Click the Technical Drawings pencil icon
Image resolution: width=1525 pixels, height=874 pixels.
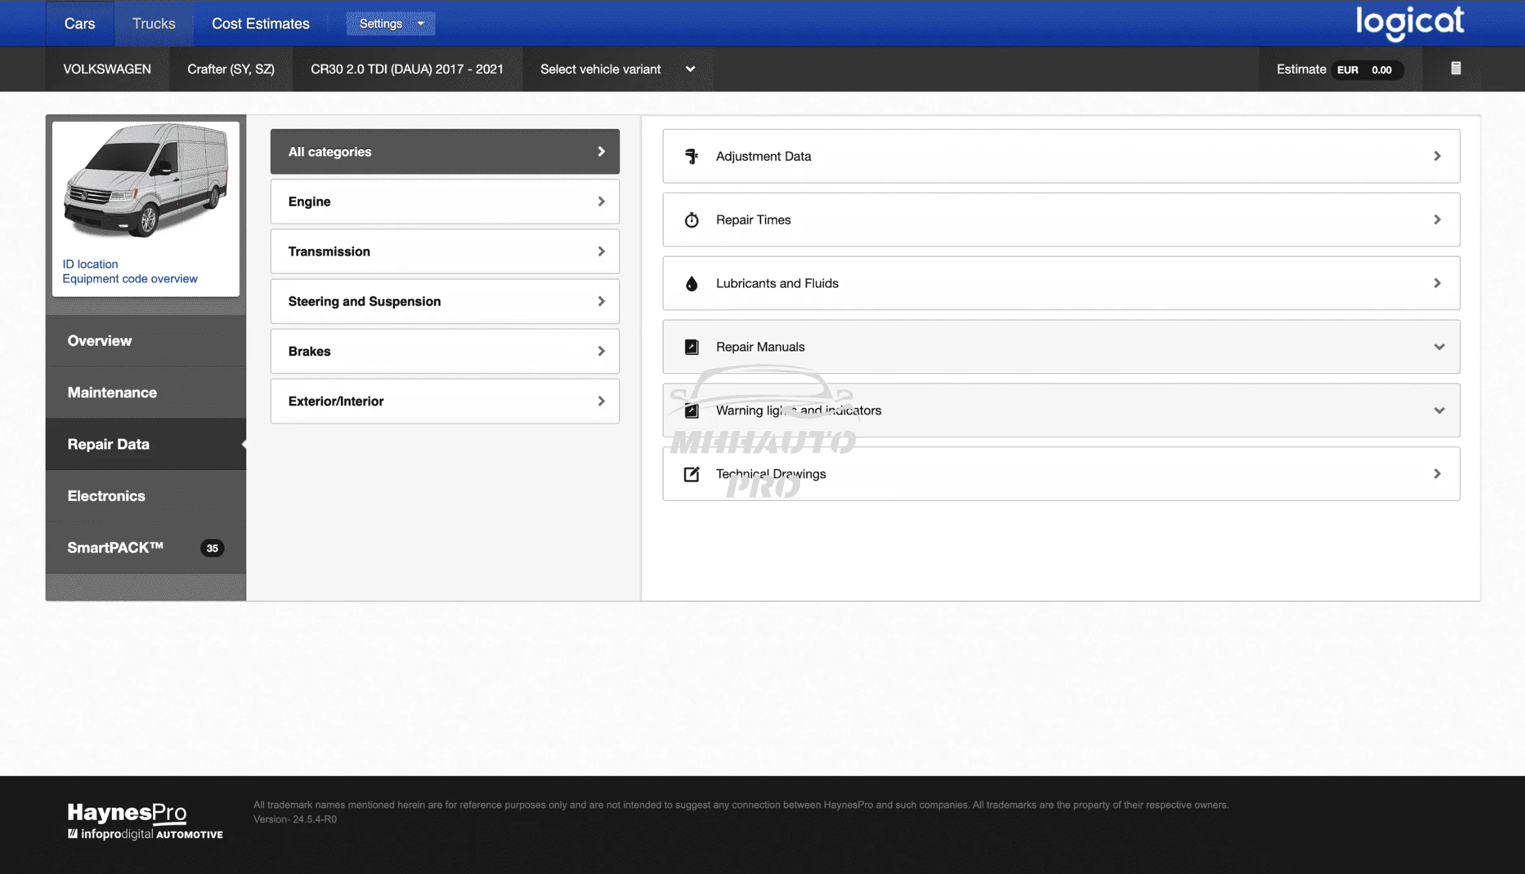[692, 474]
